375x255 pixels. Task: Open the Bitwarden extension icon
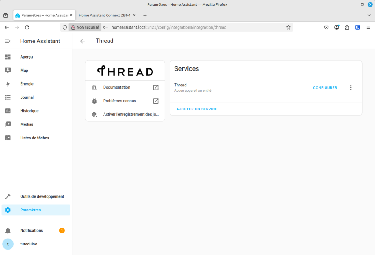[x=357, y=27]
